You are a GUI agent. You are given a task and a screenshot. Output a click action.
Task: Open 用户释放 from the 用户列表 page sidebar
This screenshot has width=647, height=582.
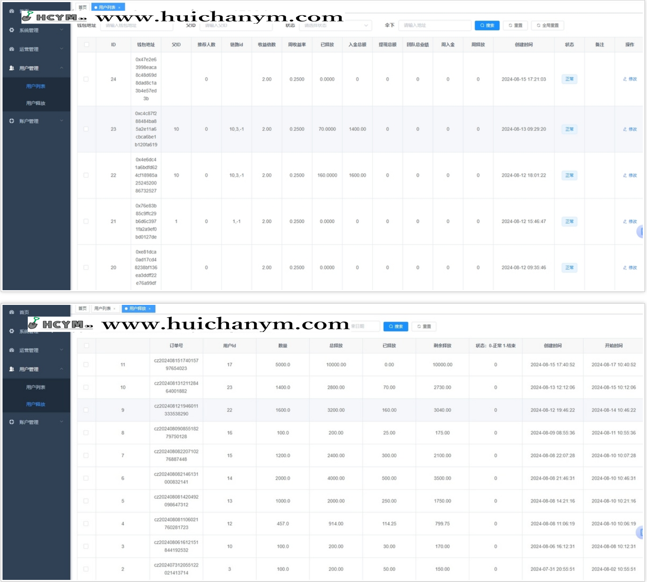[x=36, y=103]
